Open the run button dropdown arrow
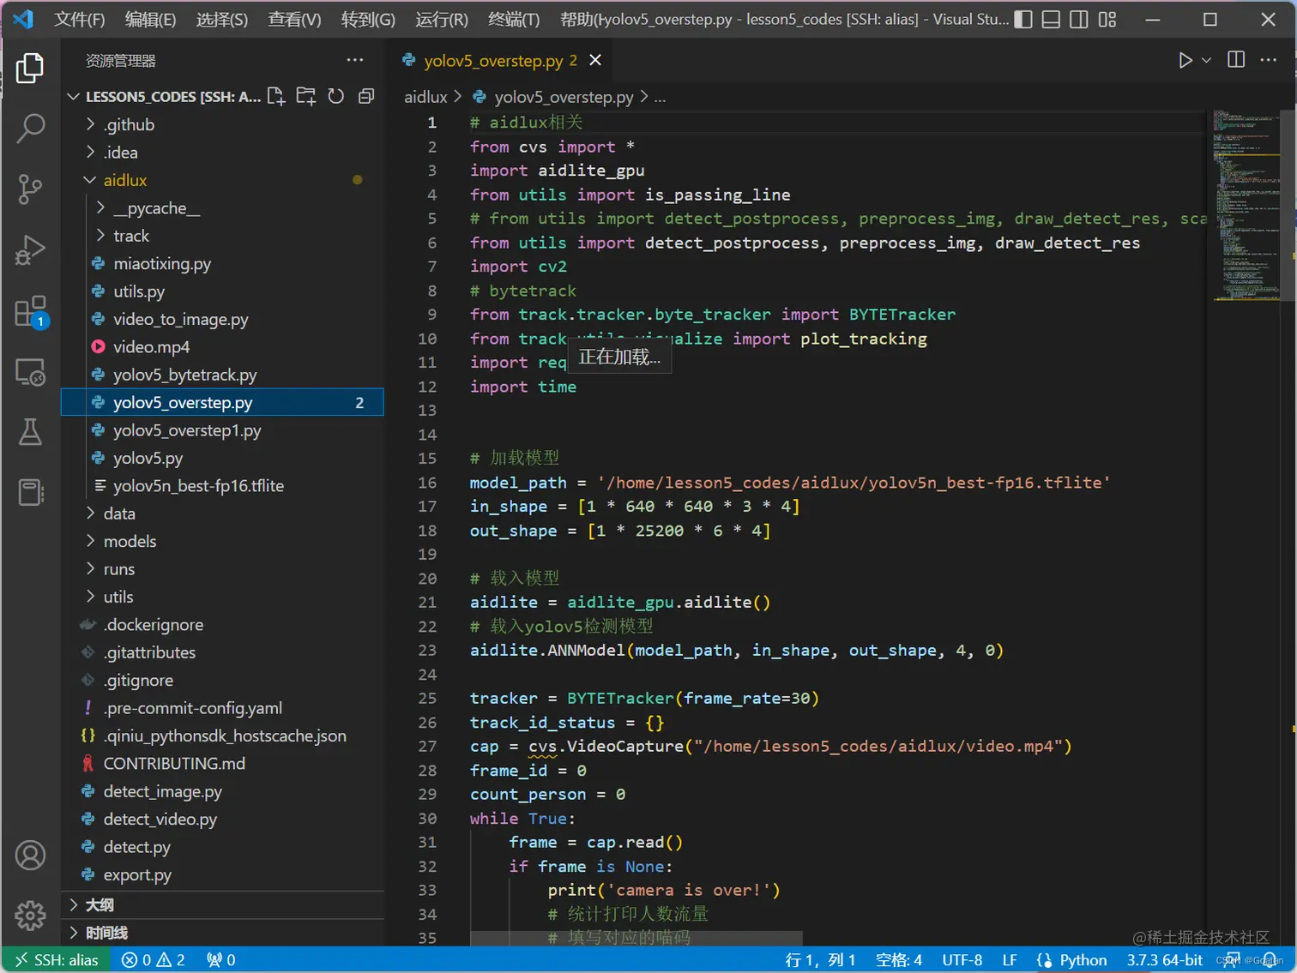This screenshot has height=973, width=1297. pos(1206,60)
